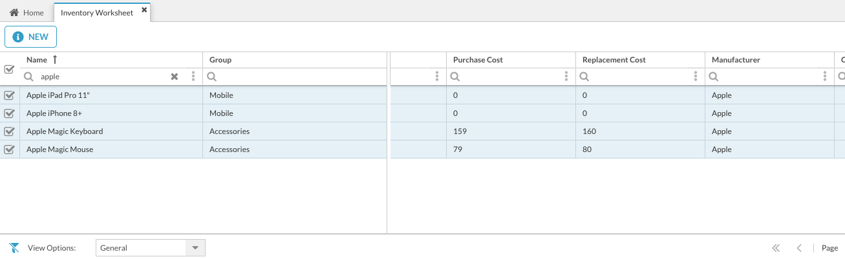Open Manufacturer filter options menu
Image resolution: width=845 pixels, height=259 pixels.
pyautogui.click(x=825, y=77)
